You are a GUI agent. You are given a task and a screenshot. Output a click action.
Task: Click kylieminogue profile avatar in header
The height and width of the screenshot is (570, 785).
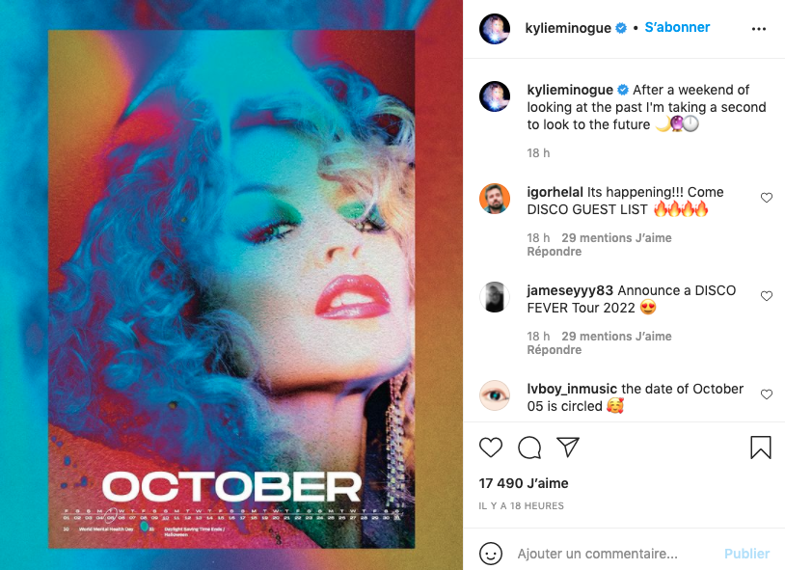point(495,29)
